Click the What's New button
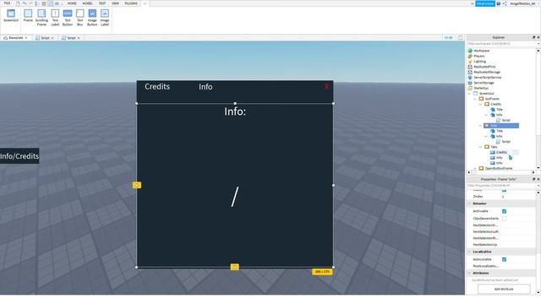 484,3
